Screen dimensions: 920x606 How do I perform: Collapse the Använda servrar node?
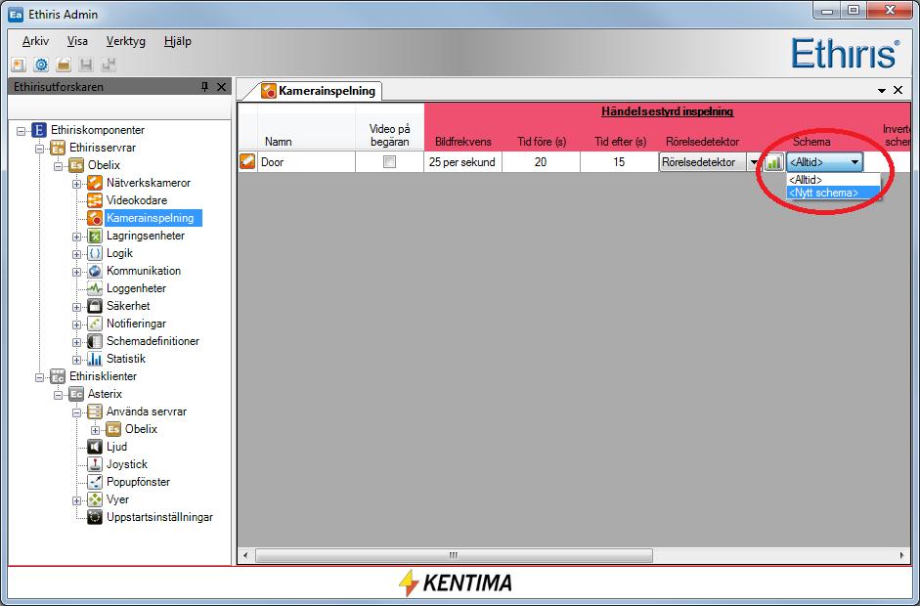pos(77,412)
